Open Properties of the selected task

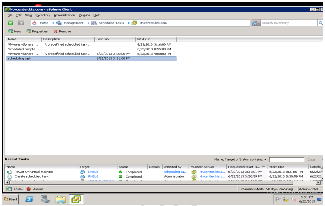pos(37,31)
